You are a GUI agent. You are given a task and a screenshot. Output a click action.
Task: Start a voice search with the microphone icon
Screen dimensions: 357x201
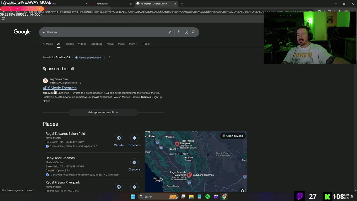click(x=179, y=32)
